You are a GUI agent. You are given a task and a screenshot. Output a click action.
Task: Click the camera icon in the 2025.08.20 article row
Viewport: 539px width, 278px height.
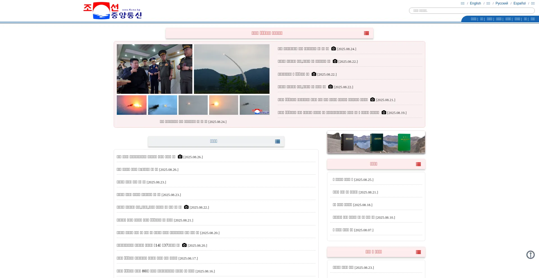click(184, 245)
